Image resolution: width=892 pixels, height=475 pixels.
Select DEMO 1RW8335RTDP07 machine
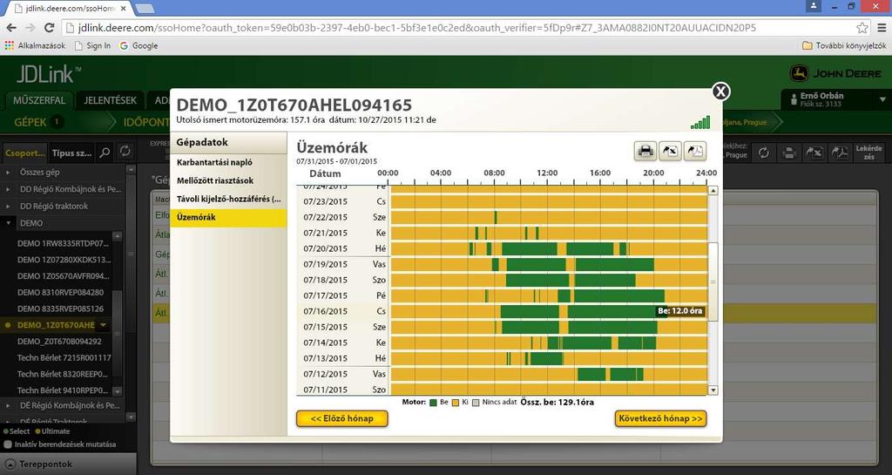click(63, 243)
